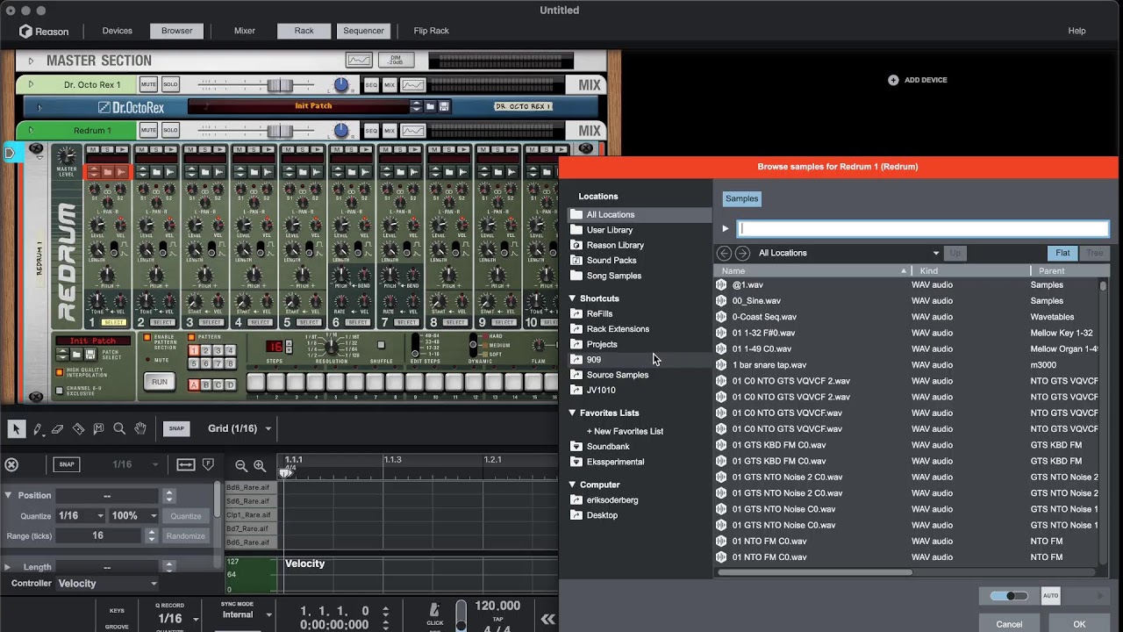Toggle the Shuffle button on Redrum
Image resolution: width=1123 pixels, height=632 pixels.
pyautogui.click(x=381, y=346)
